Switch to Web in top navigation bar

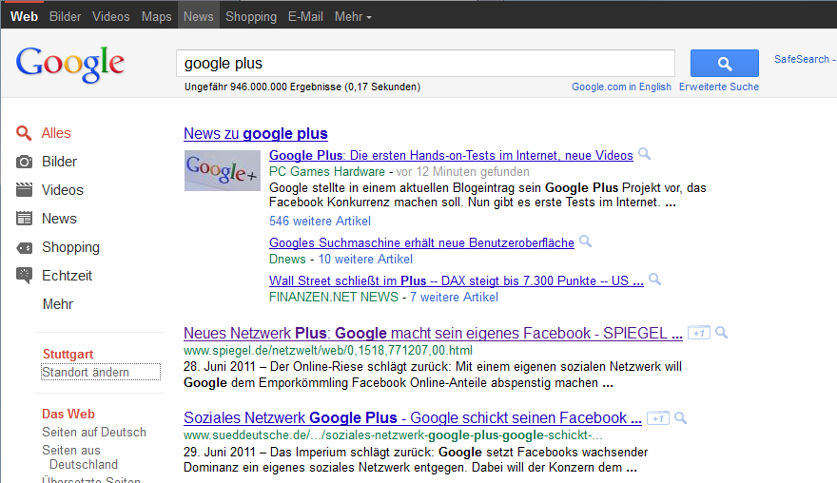click(x=24, y=16)
